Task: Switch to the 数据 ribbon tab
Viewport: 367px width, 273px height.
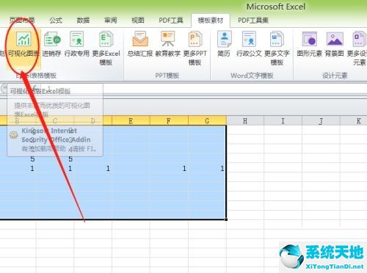Action: [x=83, y=21]
